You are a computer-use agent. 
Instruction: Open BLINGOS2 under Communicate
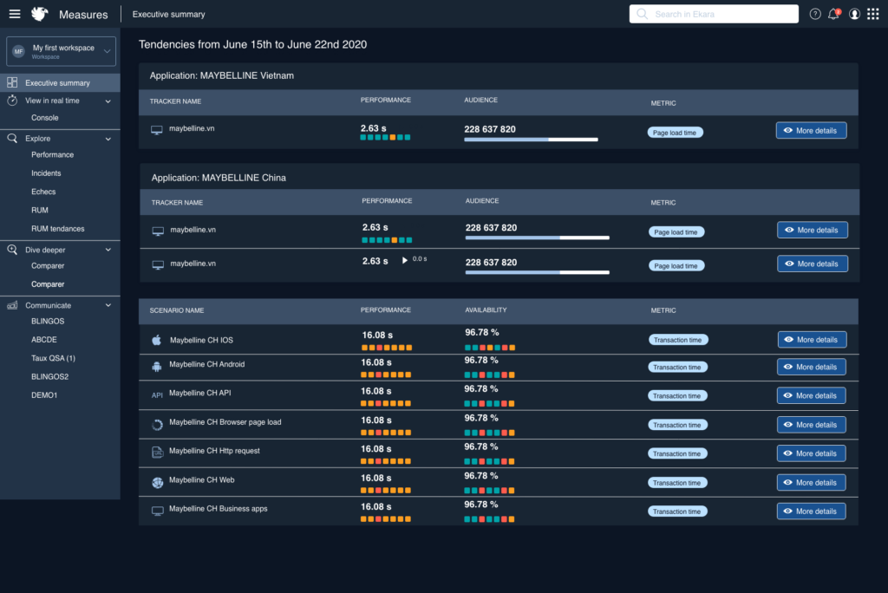(x=49, y=376)
